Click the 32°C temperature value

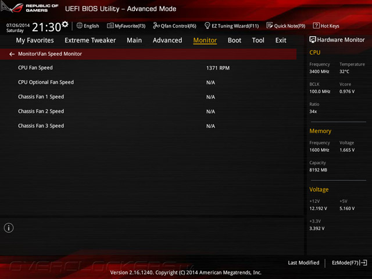click(x=344, y=71)
